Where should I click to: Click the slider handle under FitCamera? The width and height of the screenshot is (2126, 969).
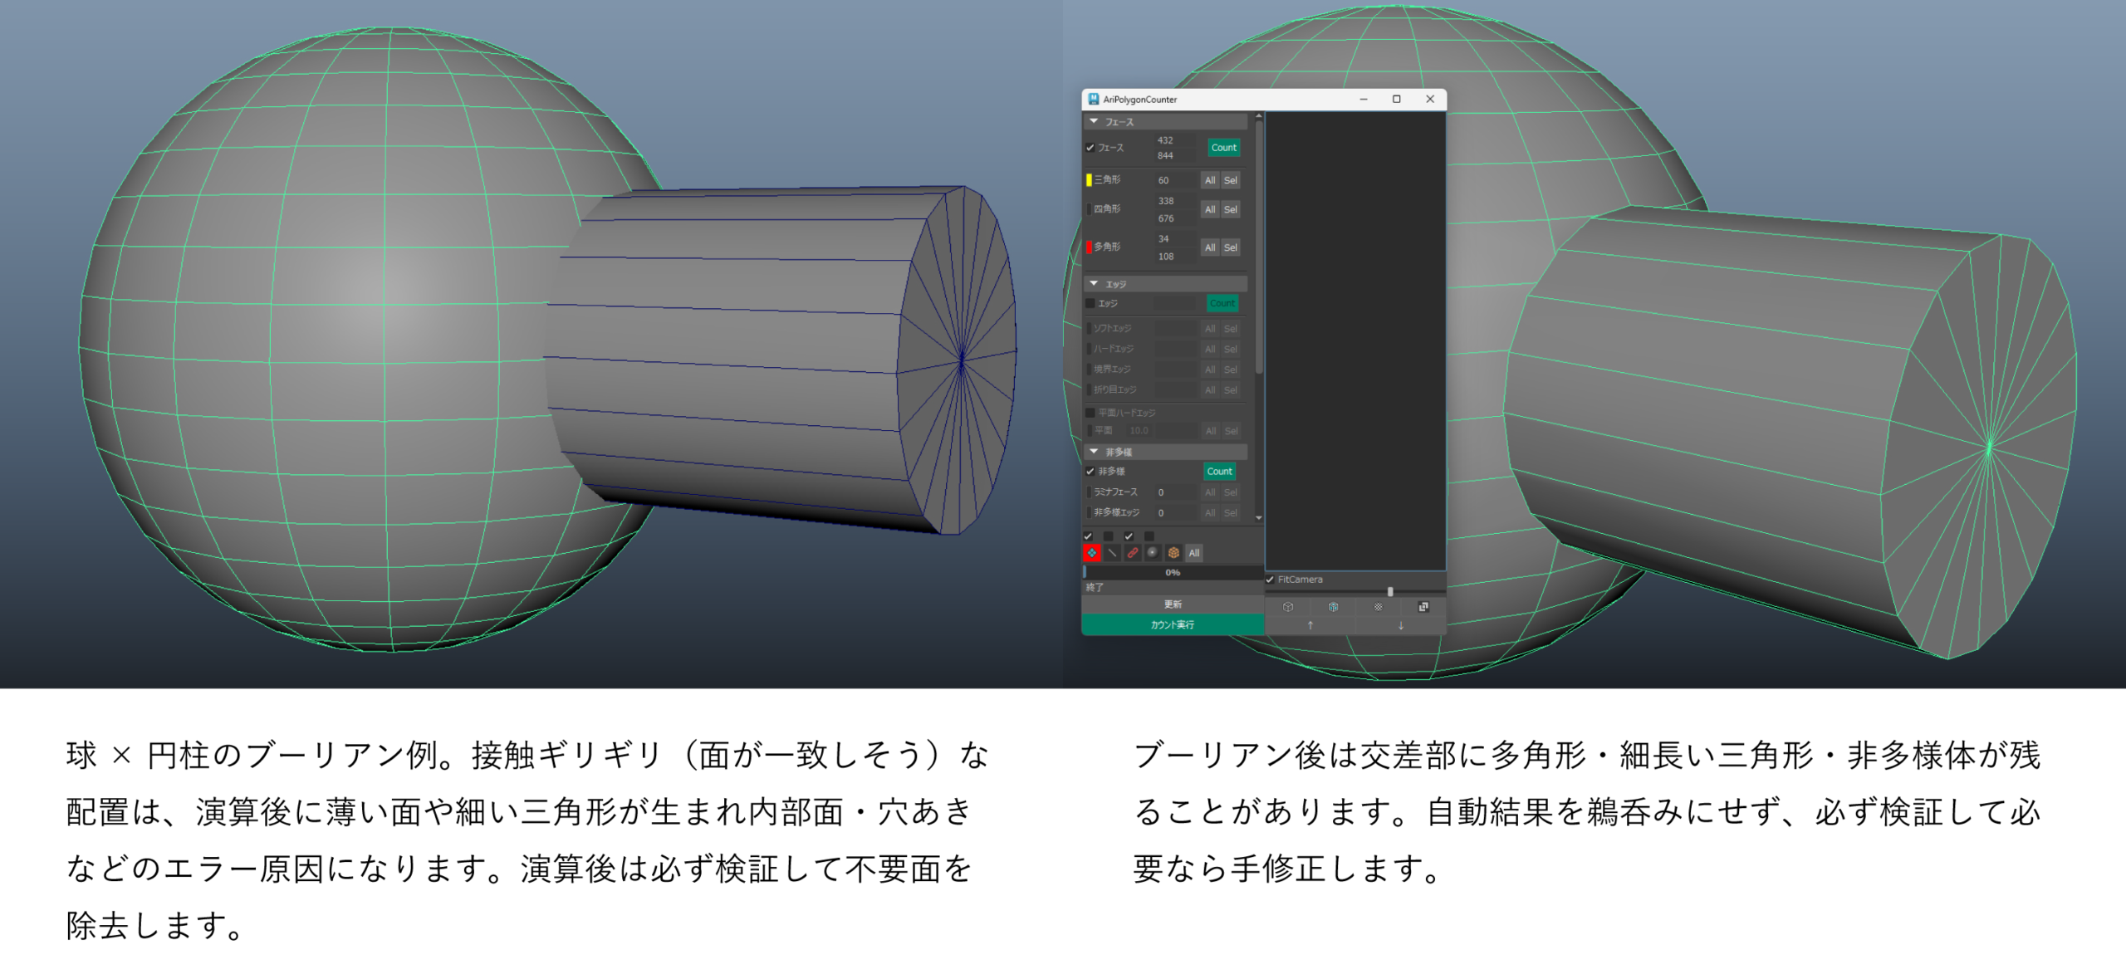click(1390, 592)
